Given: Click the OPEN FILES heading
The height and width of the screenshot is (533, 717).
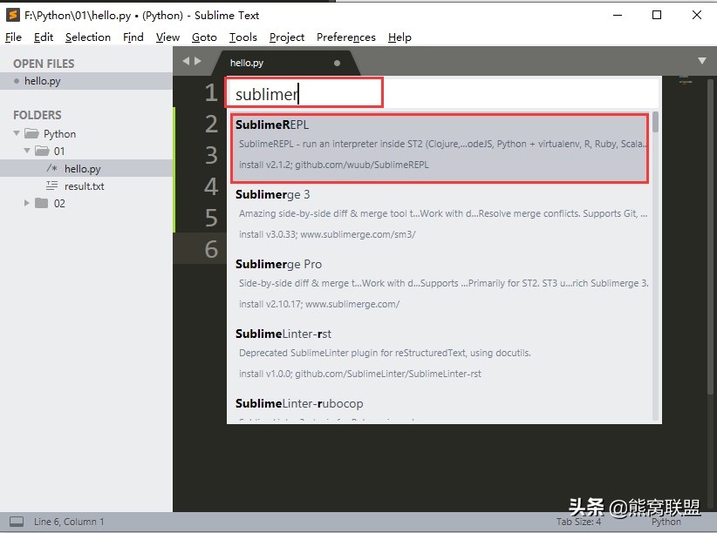Looking at the screenshot, I should coord(44,64).
